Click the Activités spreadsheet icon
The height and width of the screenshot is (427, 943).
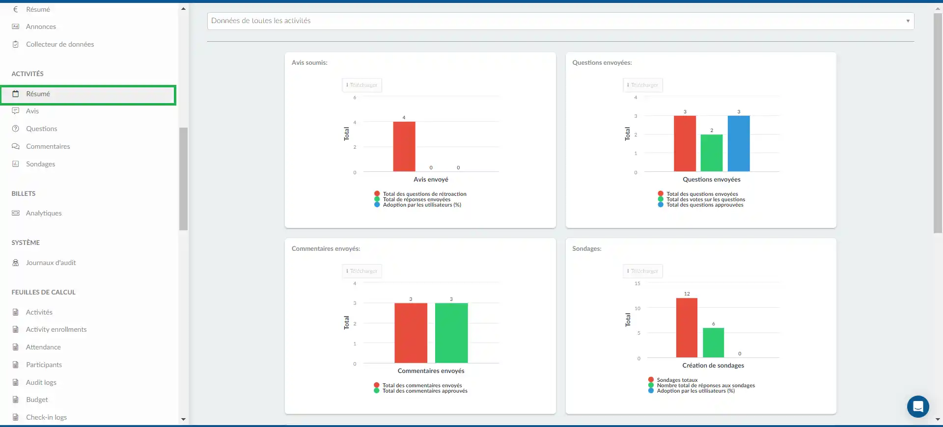(16, 312)
